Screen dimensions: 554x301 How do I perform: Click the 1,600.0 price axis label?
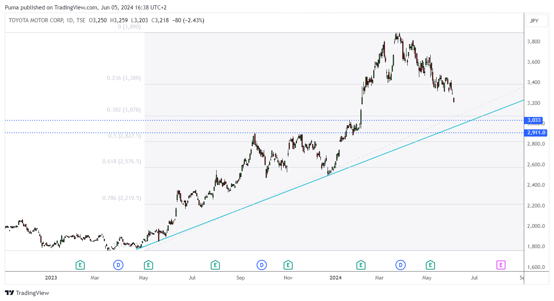pyautogui.click(x=536, y=267)
